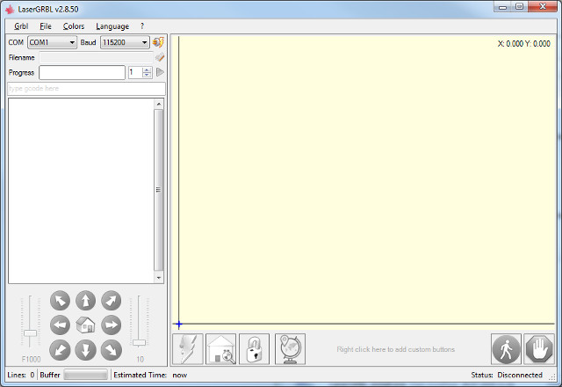Jog diagonally up-right arrow button
The image size is (562, 387).
(112, 301)
